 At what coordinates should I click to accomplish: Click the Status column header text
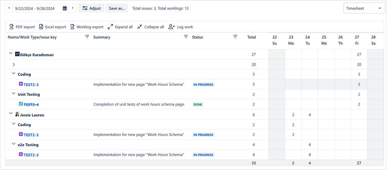(198, 37)
